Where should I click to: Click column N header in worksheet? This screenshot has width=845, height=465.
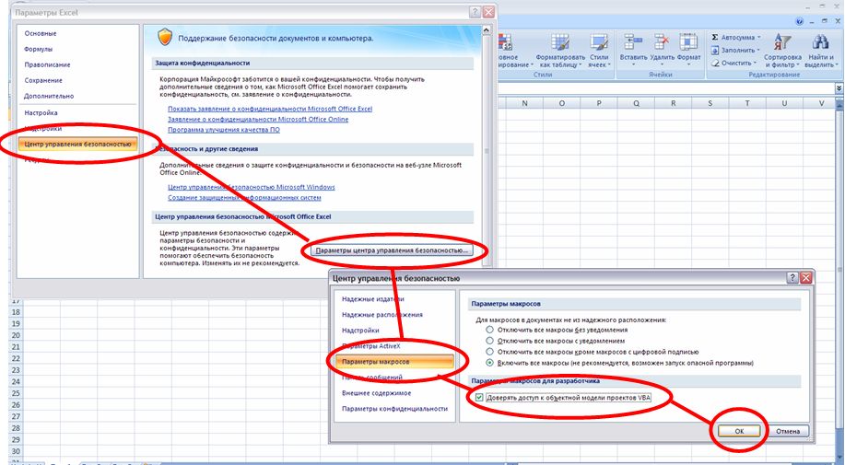(524, 103)
